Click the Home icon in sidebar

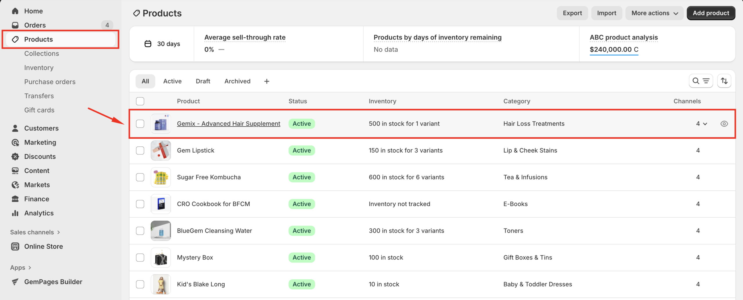15,11
